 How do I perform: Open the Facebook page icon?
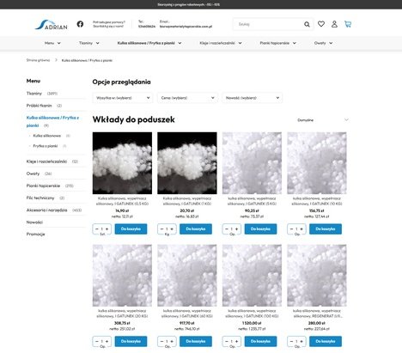click(80, 24)
